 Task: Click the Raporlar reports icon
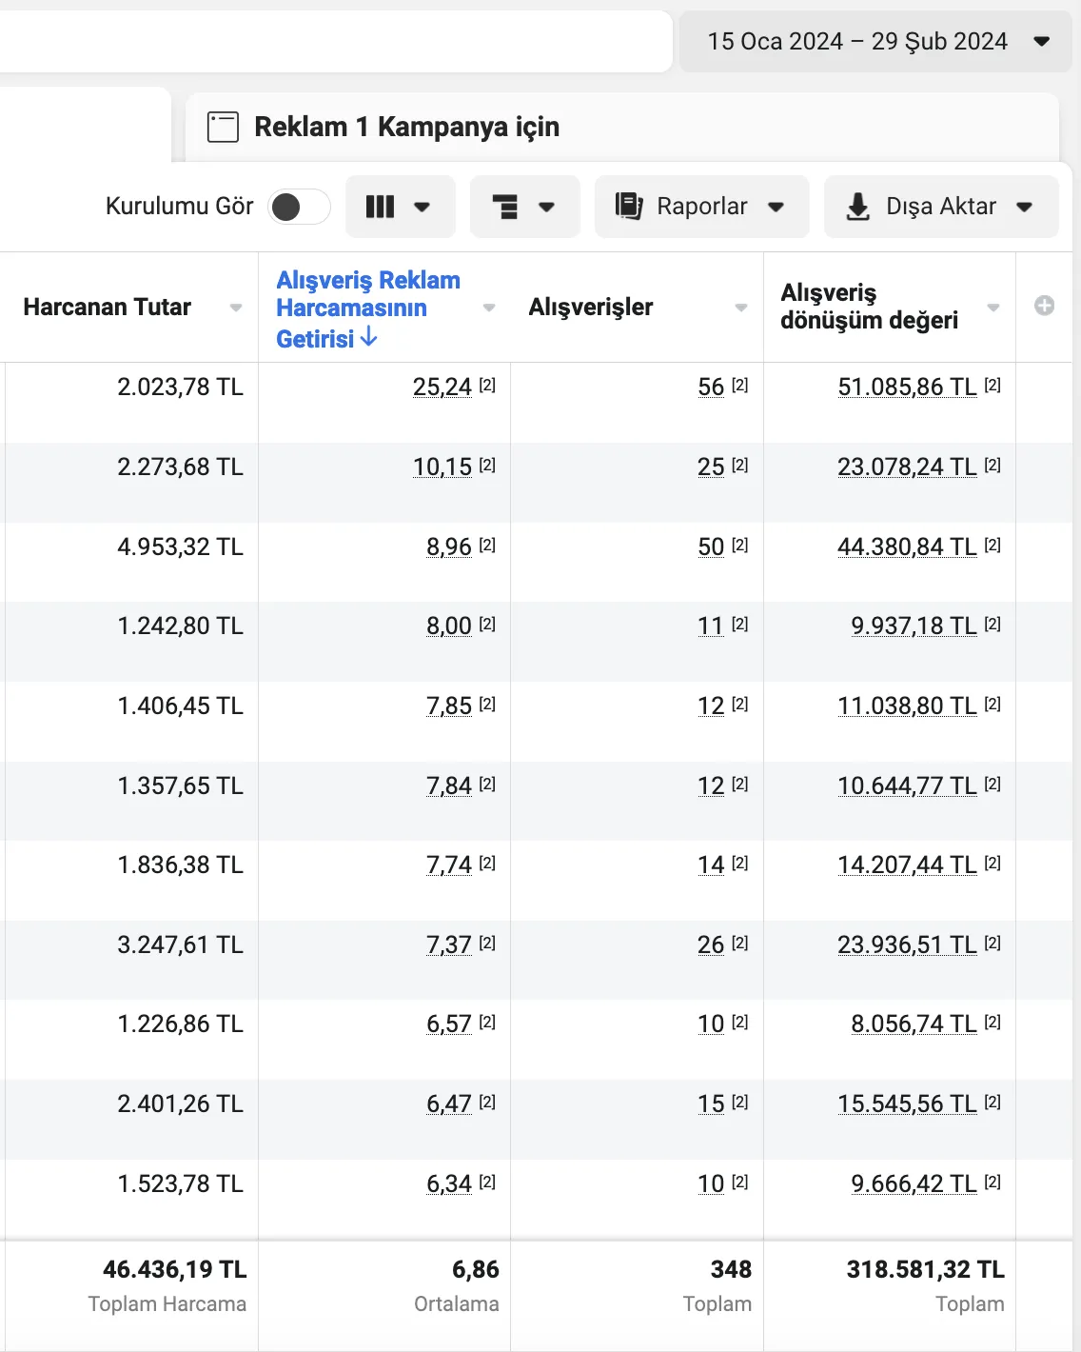pyautogui.click(x=628, y=207)
